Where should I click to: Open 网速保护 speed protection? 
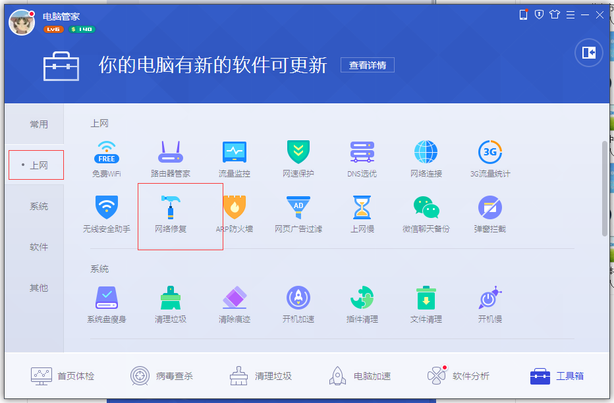[x=298, y=159]
